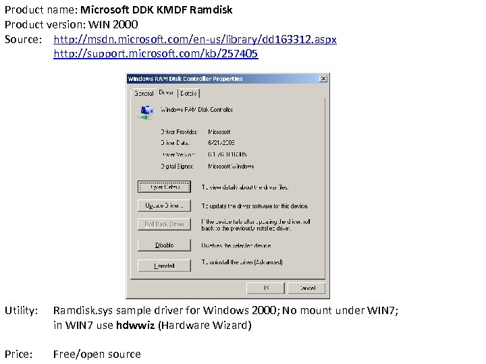The image size is (486, 364).
Task: Click the Driver Details button
Action: [164, 187]
